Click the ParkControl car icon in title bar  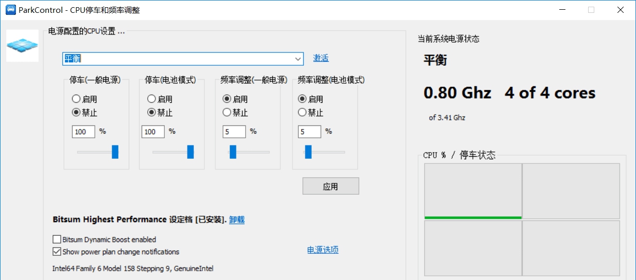click(x=10, y=10)
